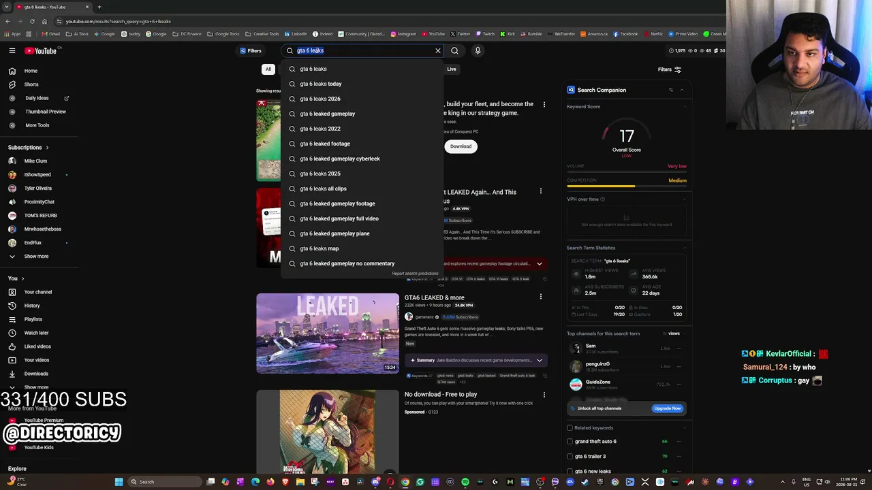Reload the page in the browser toolbar
The width and height of the screenshot is (872, 490).
click(32, 21)
